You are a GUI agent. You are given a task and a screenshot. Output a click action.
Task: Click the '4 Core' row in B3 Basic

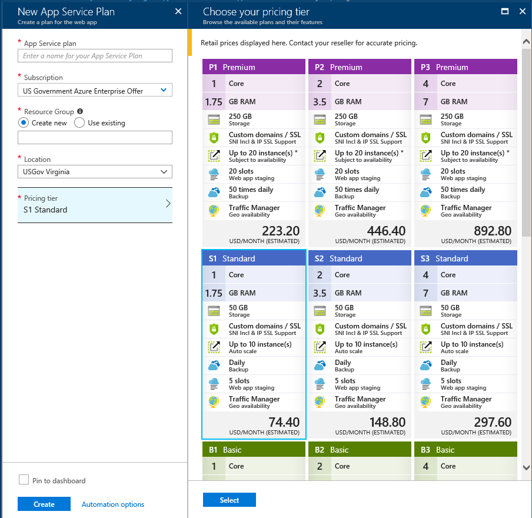[x=465, y=466]
